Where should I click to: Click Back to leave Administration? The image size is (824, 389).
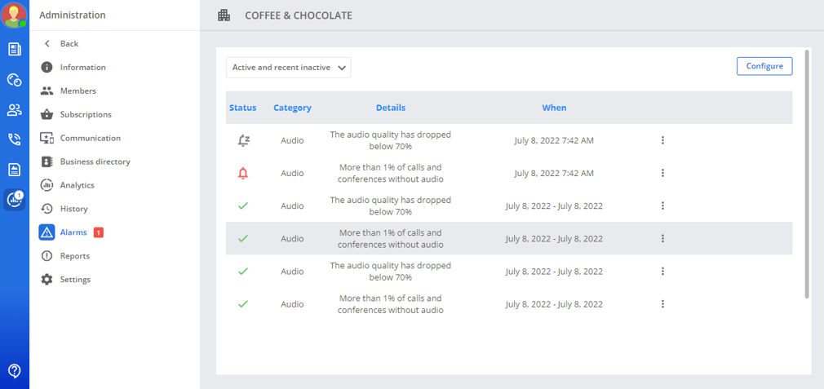click(x=69, y=44)
